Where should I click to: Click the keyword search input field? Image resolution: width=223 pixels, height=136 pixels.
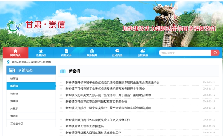coord(185,53)
